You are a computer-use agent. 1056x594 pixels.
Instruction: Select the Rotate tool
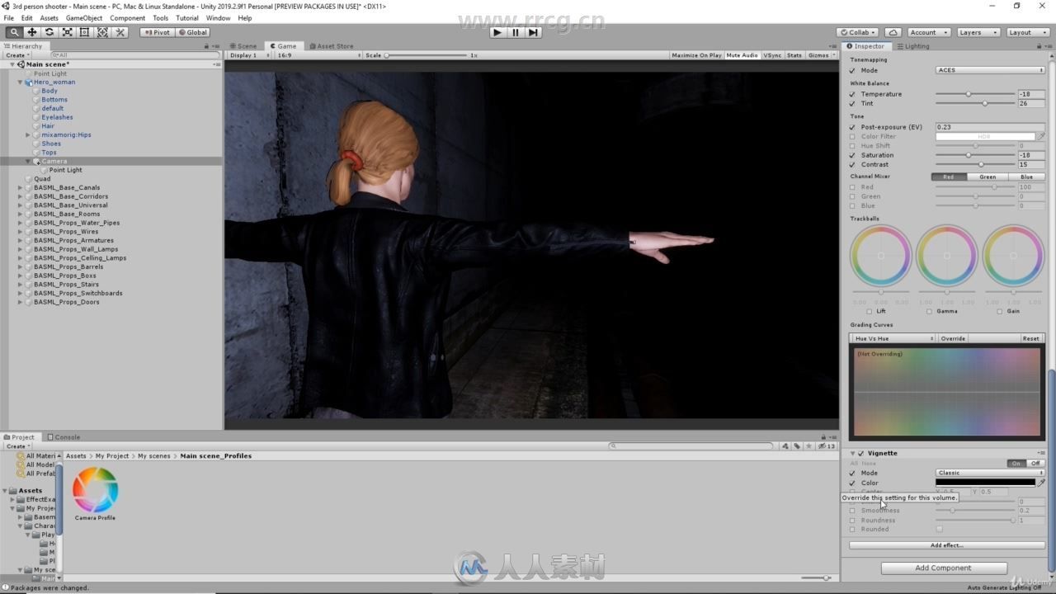click(49, 32)
